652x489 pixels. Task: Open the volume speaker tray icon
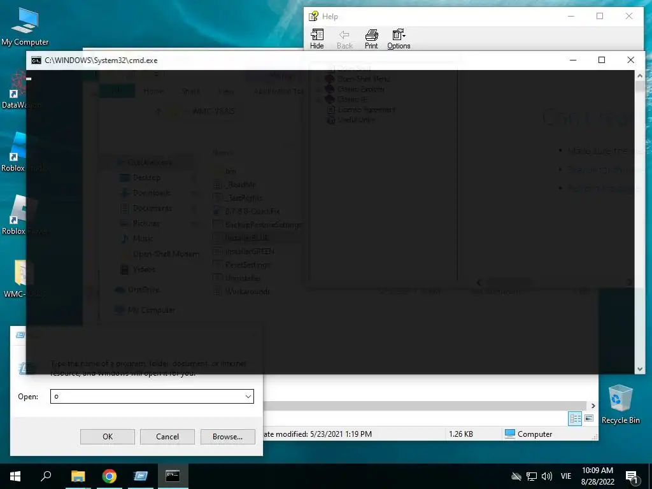coord(547,476)
